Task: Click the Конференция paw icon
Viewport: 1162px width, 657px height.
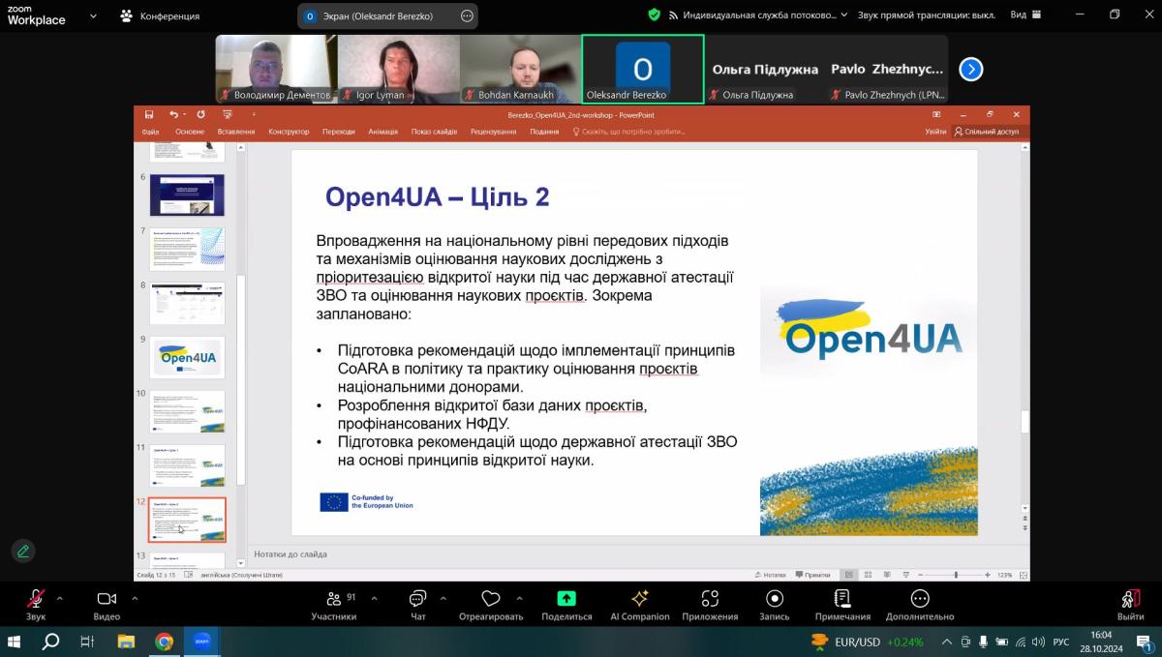Action: pyautogui.click(x=127, y=15)
